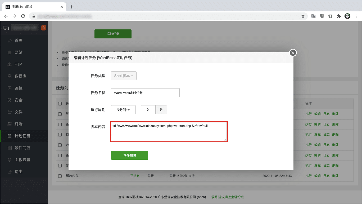
Task: Click the timestamp 2020-11-05 22:47:43
Action: click(x=277, y=176)
